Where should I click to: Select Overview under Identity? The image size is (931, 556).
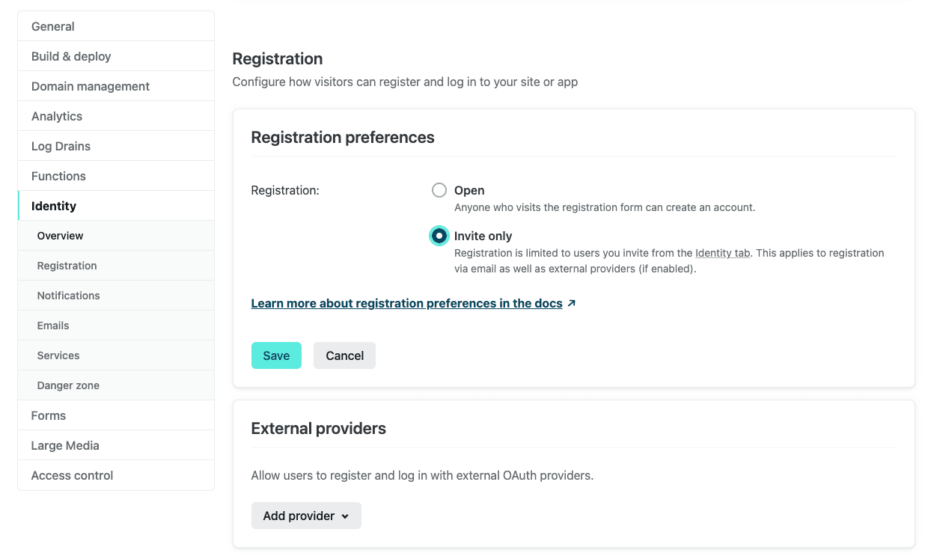coord(116,236)
